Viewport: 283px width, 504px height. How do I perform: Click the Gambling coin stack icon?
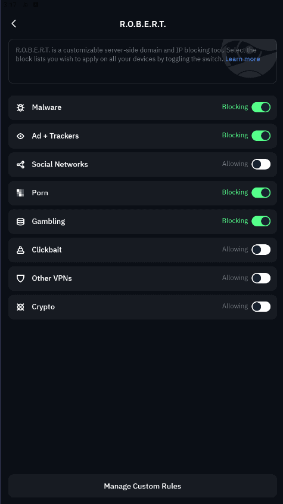tap(20, 222)
